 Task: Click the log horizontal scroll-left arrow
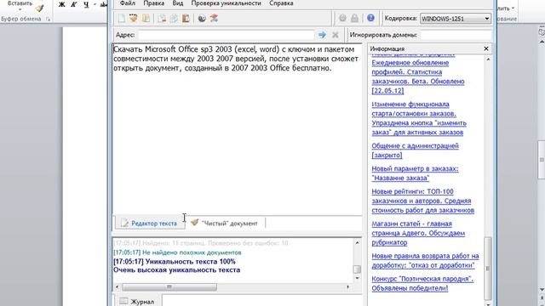tap(118, 287)
